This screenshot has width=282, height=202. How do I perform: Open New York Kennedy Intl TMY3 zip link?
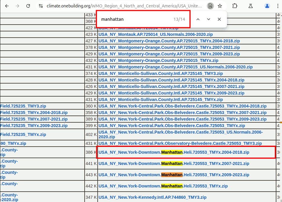coord(152,197)
